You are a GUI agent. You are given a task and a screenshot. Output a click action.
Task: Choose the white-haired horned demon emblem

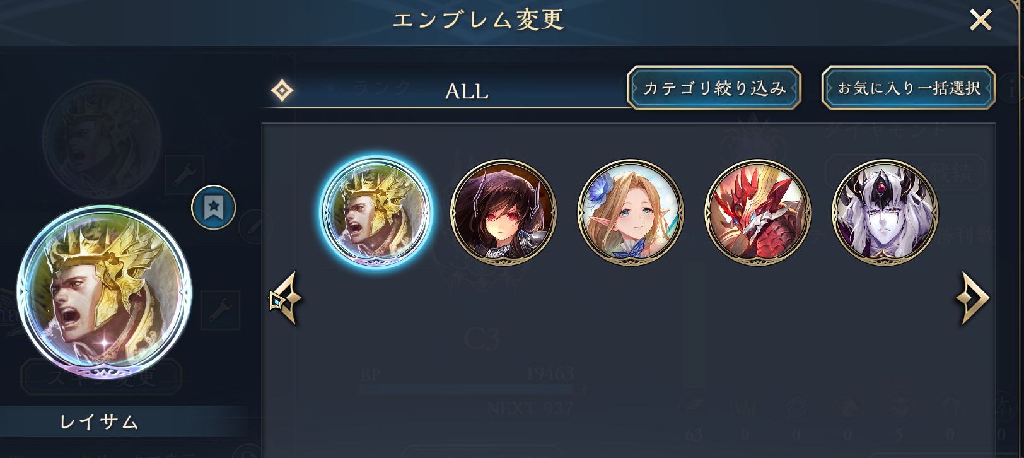(885, 213)
